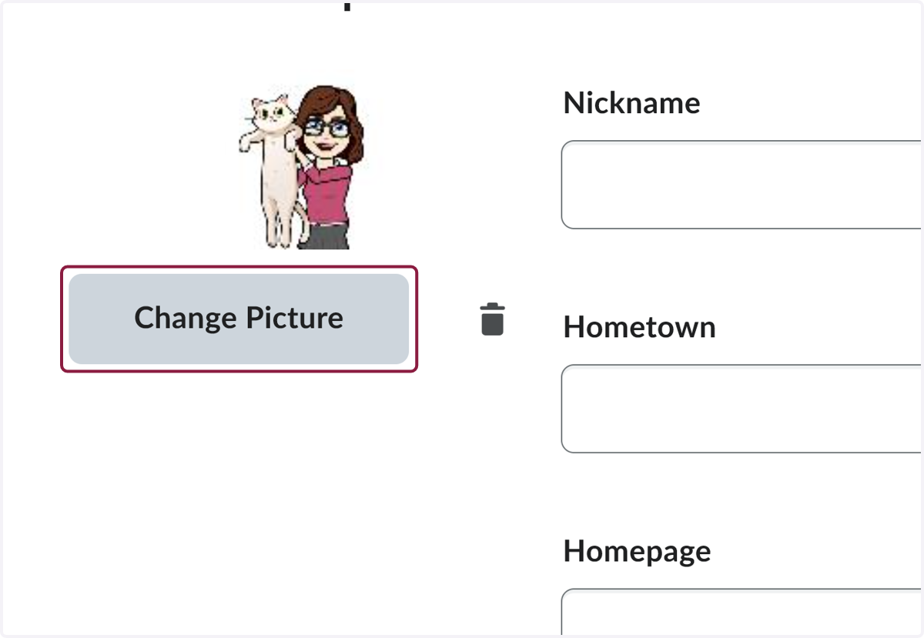Viewport: 924px width, 638px height.
Task: Select the box below the Hometown heading
Action: (742, 409)
